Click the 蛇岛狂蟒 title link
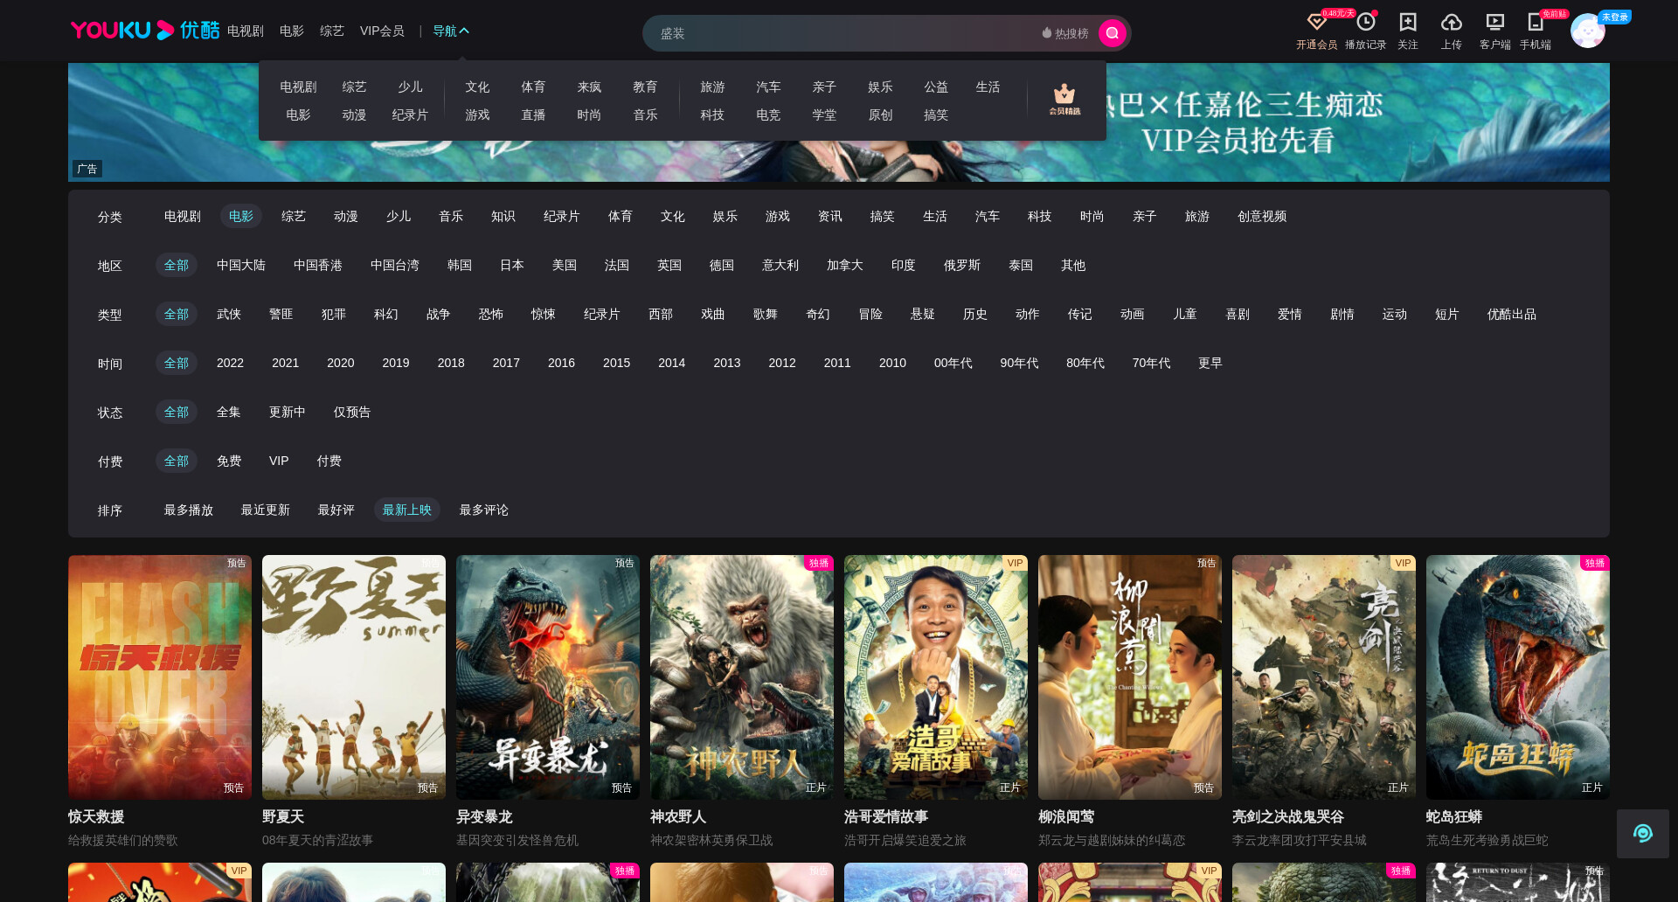 click(1453, 816)
